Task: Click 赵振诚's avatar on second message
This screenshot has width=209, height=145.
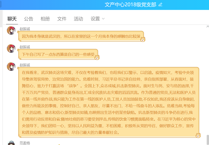Action: [x=11, y=49]
